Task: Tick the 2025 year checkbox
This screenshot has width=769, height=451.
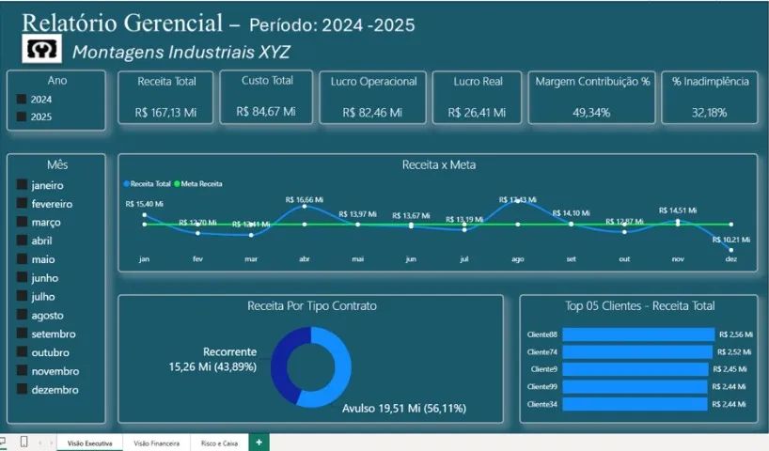Action: coord(22,117)
